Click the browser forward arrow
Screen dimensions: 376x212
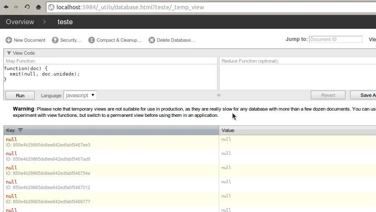point(16,7)
